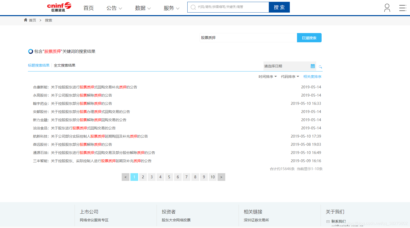Go to 首页 in top navigation
The image size is (410, 228).
pyautogui.click(x=88, y=8)
